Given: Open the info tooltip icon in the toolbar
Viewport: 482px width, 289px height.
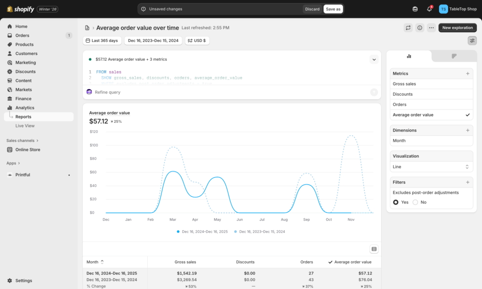Looking at the screenshot, I should [x=419, y=28].
